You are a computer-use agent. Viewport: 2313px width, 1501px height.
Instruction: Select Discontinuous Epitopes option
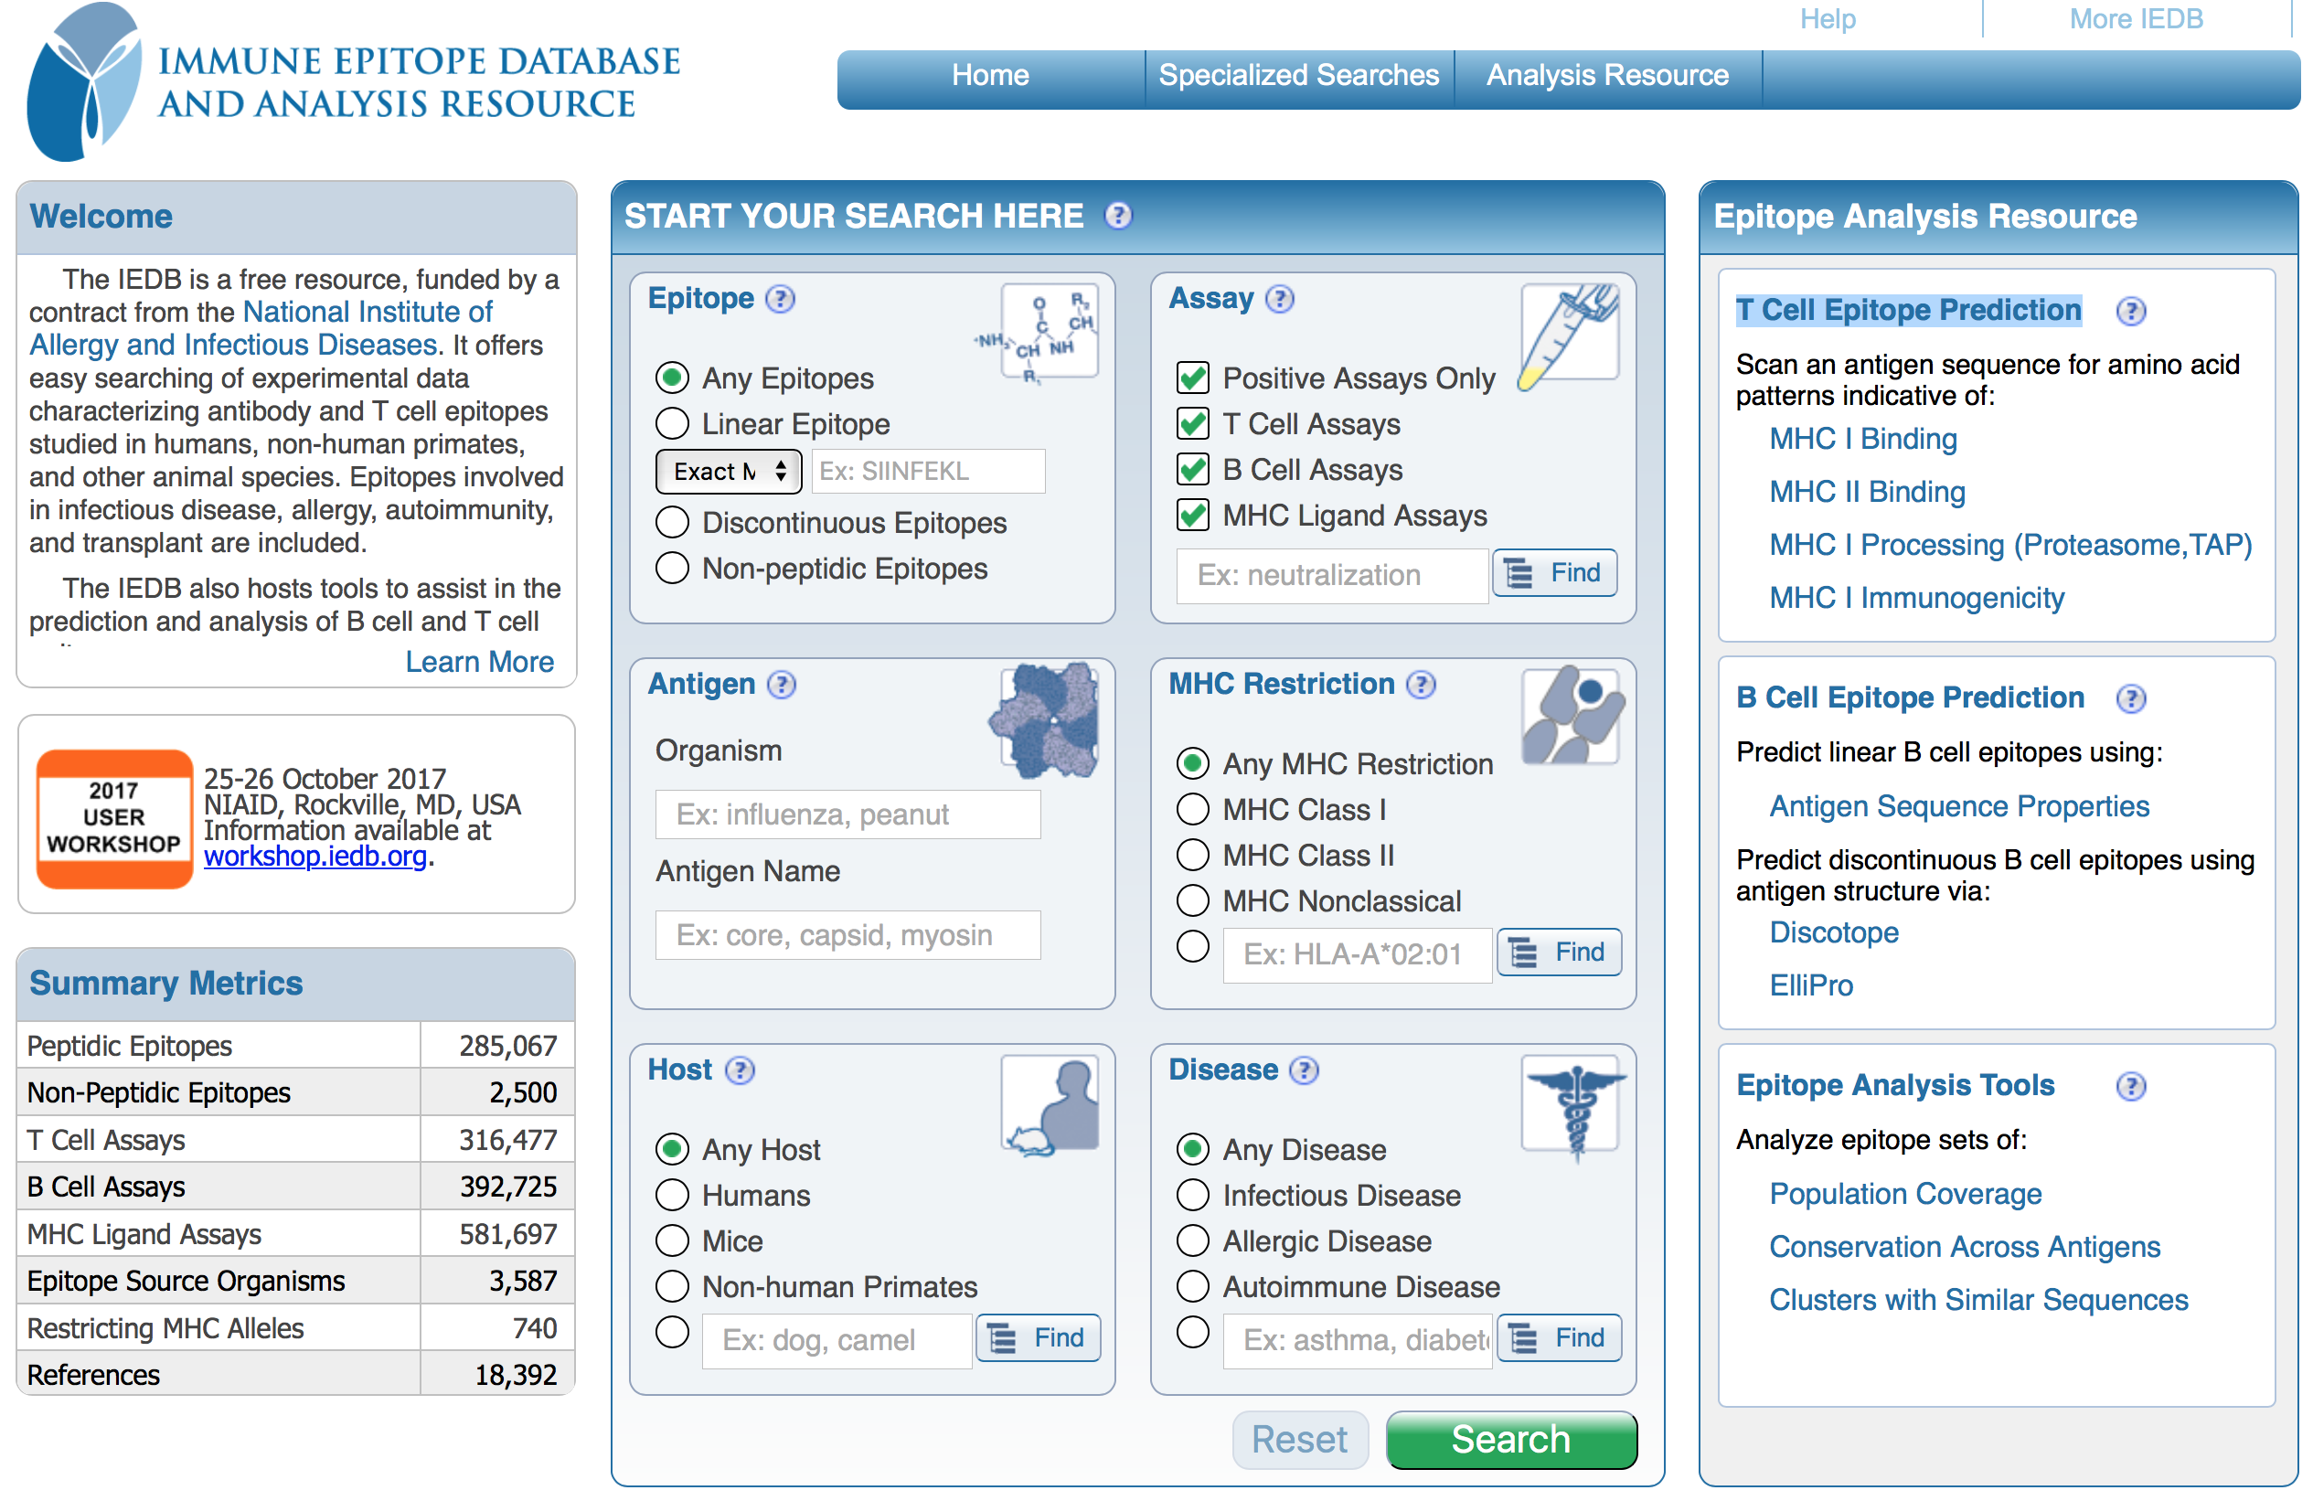tap(672, 523)
